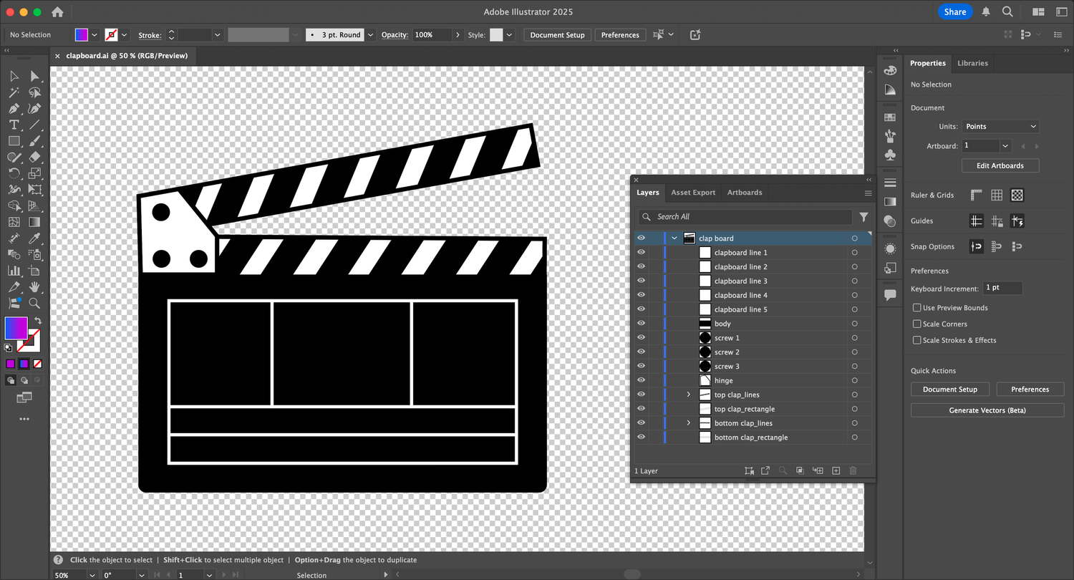Expand the bottom clap_lines group

689,423
